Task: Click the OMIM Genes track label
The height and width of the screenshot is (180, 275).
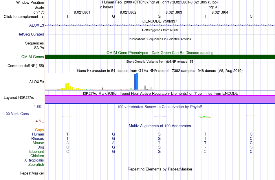Action: pyautogui.click(x=32, y=57)
